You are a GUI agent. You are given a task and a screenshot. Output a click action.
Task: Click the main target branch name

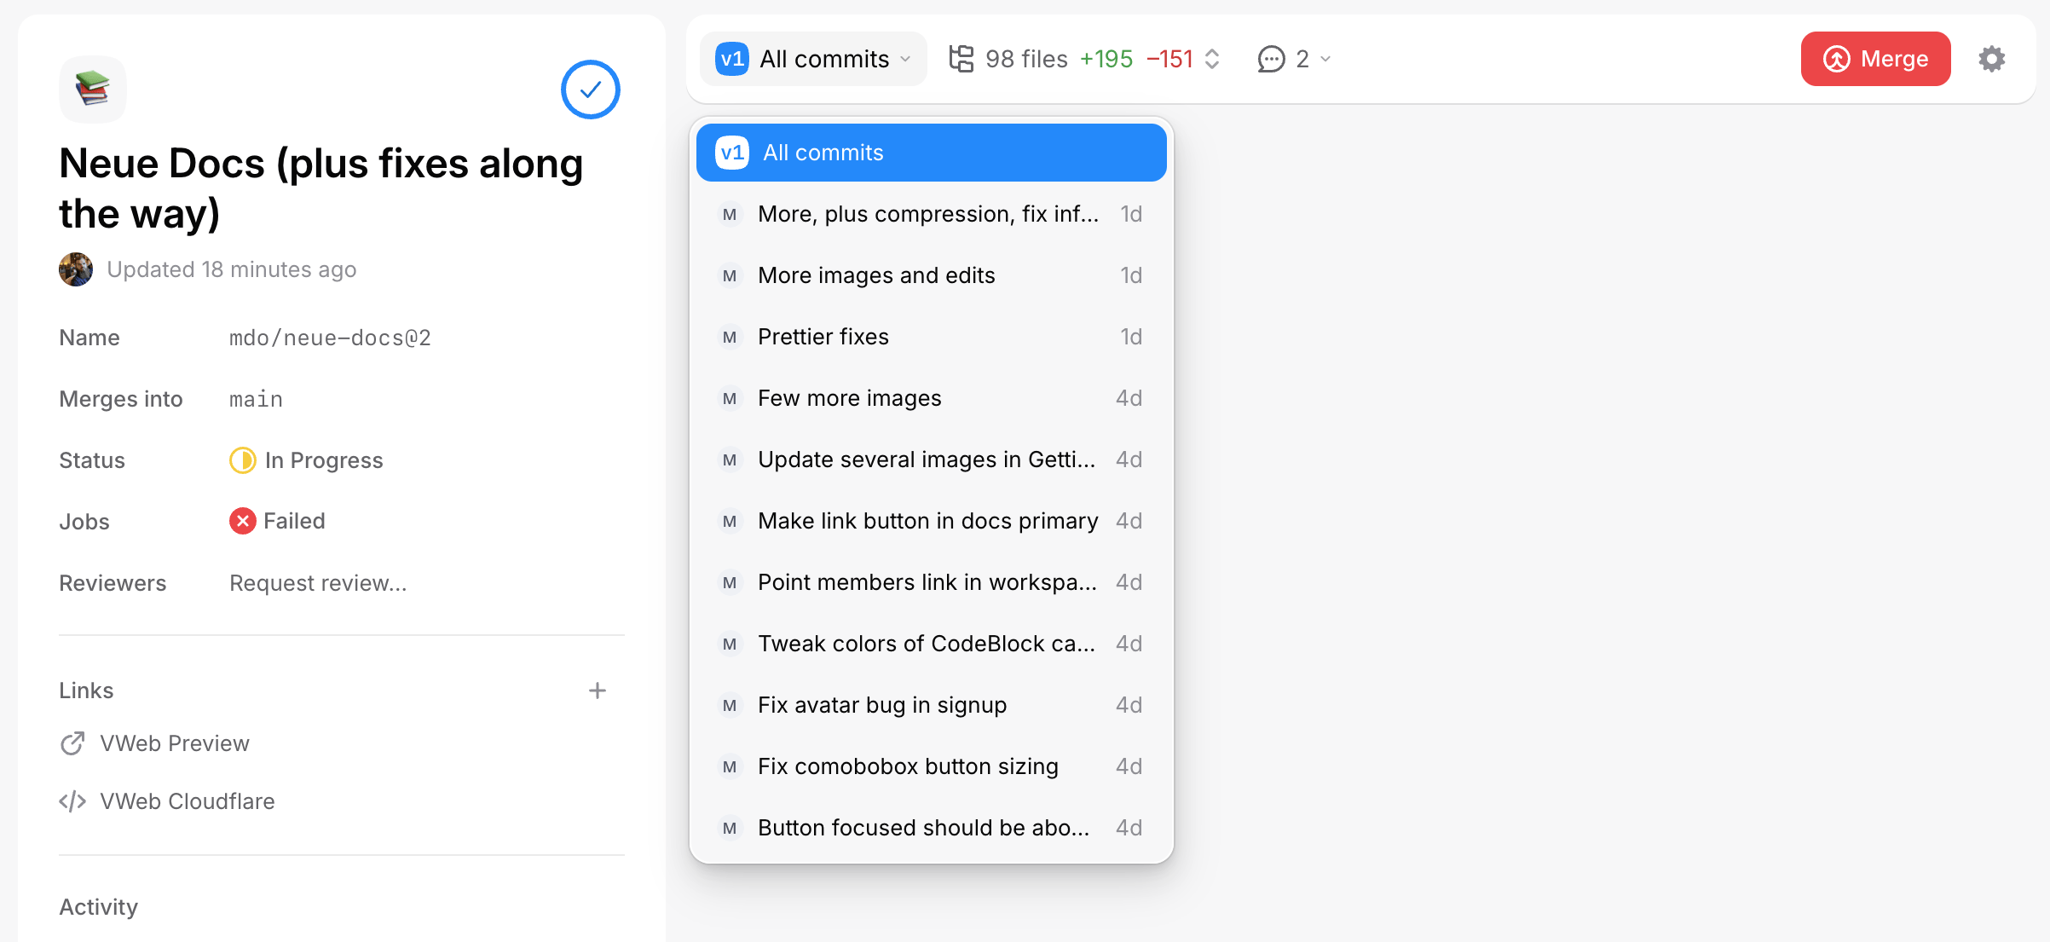[x=256, y=399]
